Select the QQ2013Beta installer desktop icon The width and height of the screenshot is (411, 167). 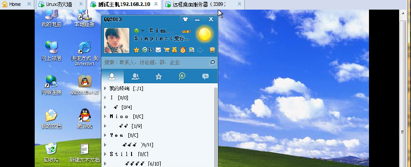pos(84,85)
